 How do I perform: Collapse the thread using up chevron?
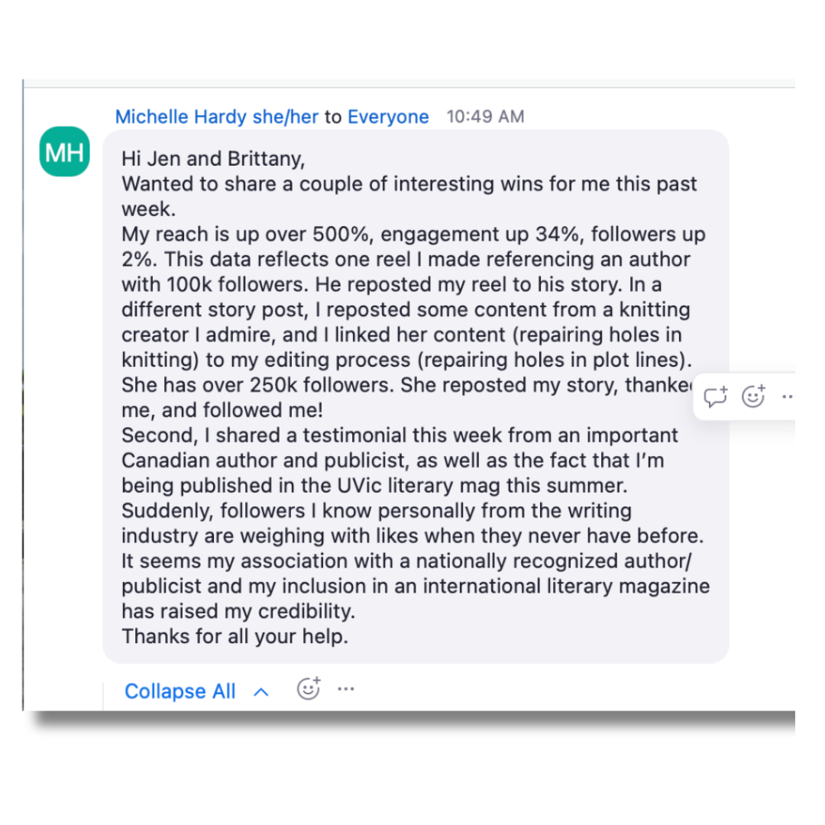tap(261, 692)
